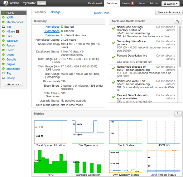Open the Admin tab
This screenshot has height=177, width=183.
click(153, 3)
